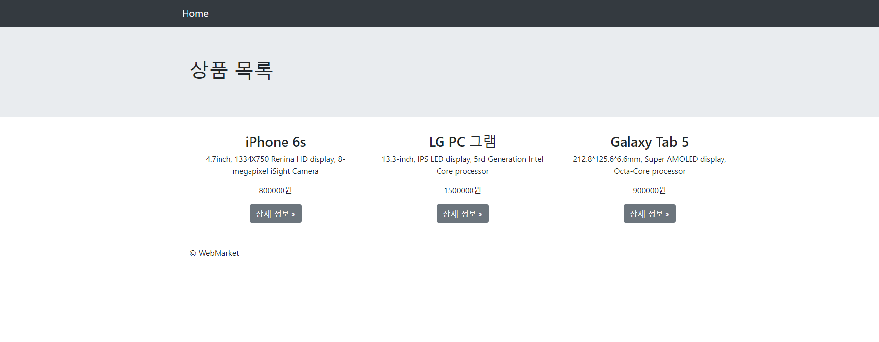Click the 900000원 price text

click(x=650, y=190)
